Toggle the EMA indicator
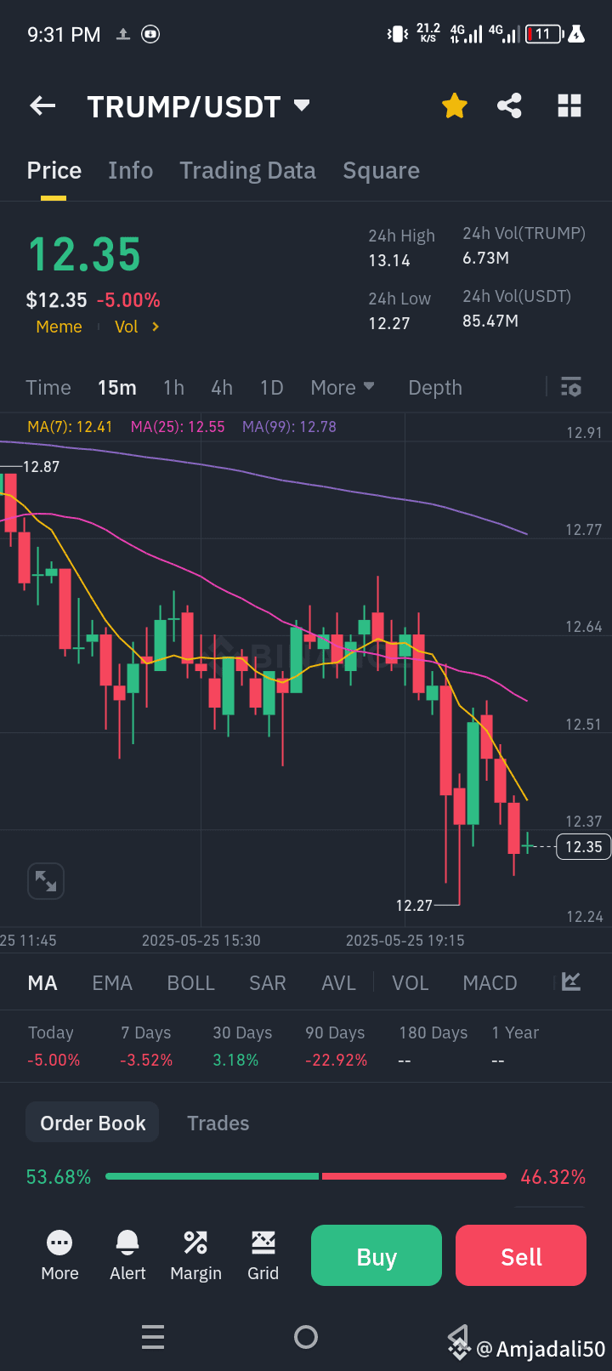Viewport: 612px width, 1371px height. pyautogui.click(x=112, y=983)
